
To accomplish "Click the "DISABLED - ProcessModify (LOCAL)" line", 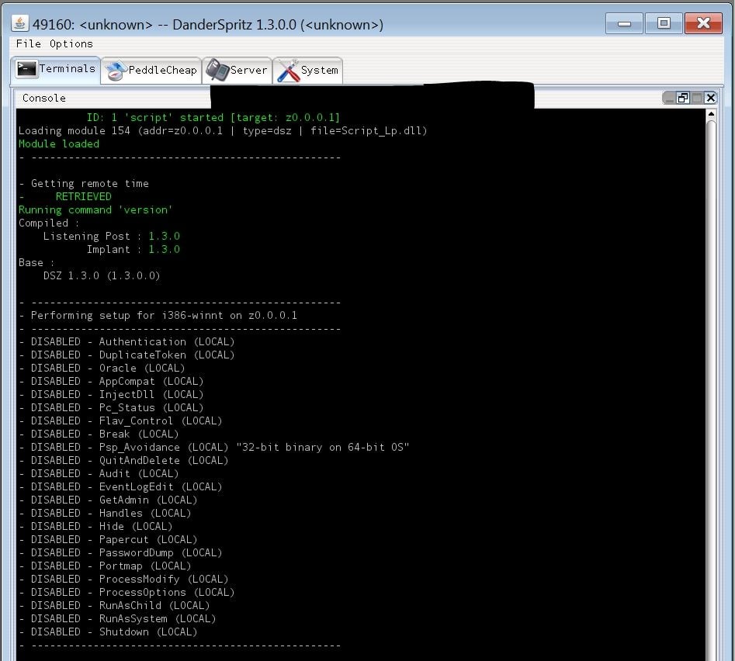I will coord(123,579).
